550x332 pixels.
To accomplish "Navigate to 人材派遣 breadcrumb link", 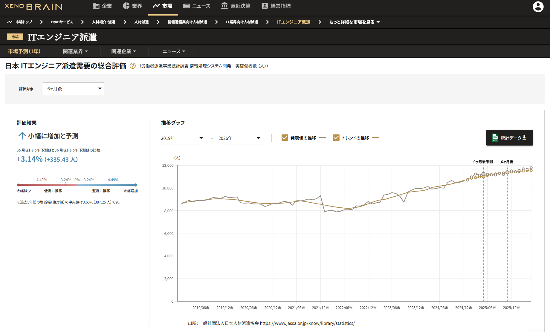I will pyautogui.click(x=141, y=22).
